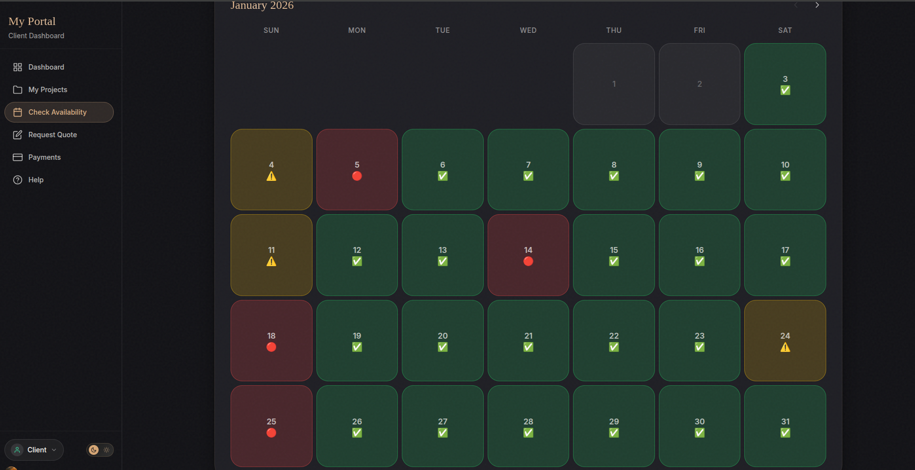Click the Payments credit card icon
The height and width of the screenshot is (470, 915).
(18, 157)
